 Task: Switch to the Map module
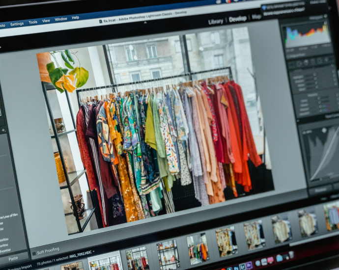(x=256, y=17)
